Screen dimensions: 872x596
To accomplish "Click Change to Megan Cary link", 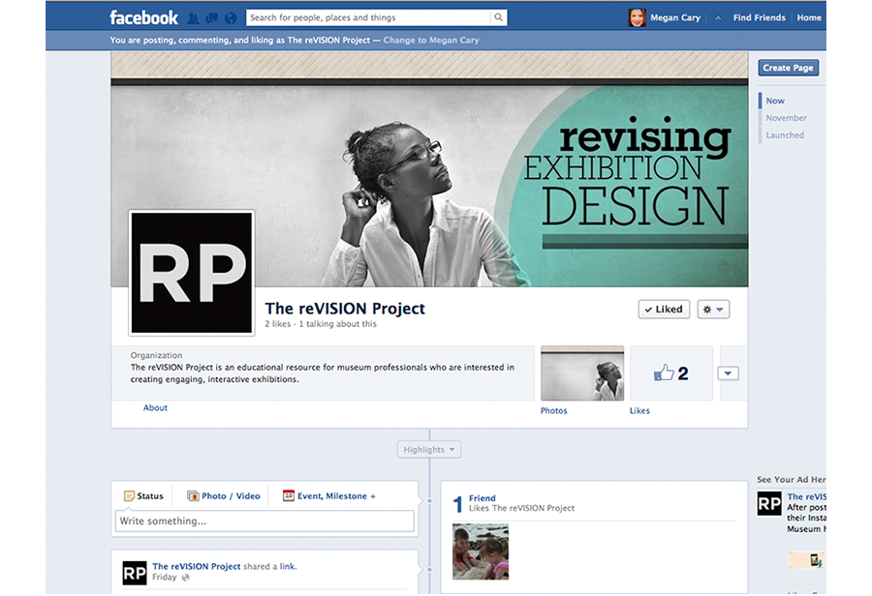I will pyautogui.click(x=431, y=40).
